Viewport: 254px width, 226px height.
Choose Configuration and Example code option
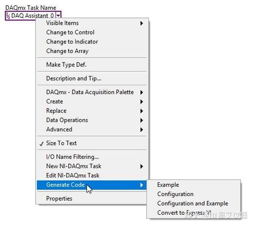[193, 203]
